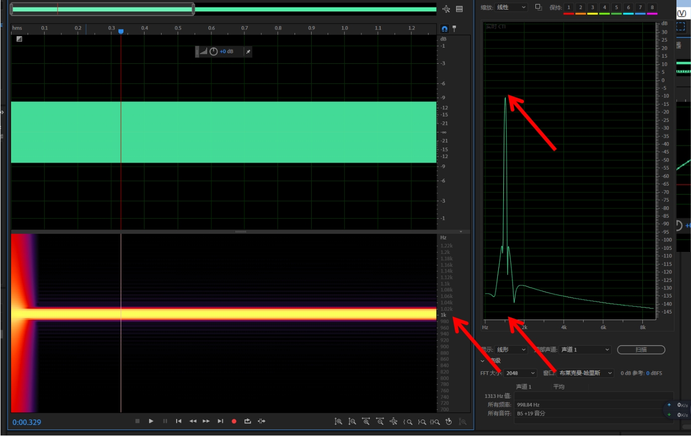Screen dimensions: 691x436
Task: Enable hold slot 5 button
Action: click(616, 8)
